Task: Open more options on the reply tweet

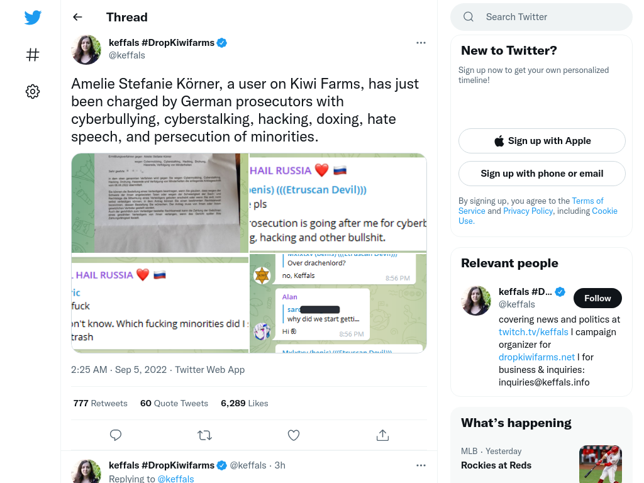Action: pos(421,465)
